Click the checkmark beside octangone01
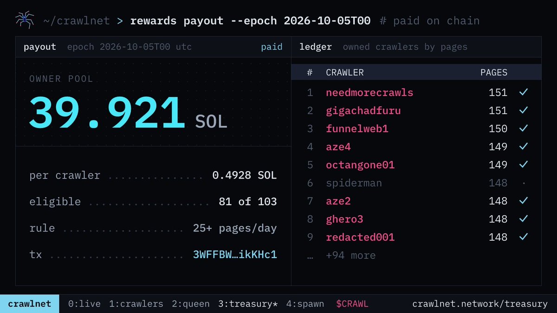The width and height of the screenshot is (557, 313). [x=524, y=165]
